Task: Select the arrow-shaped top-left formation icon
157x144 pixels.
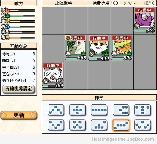Action: 56,110
